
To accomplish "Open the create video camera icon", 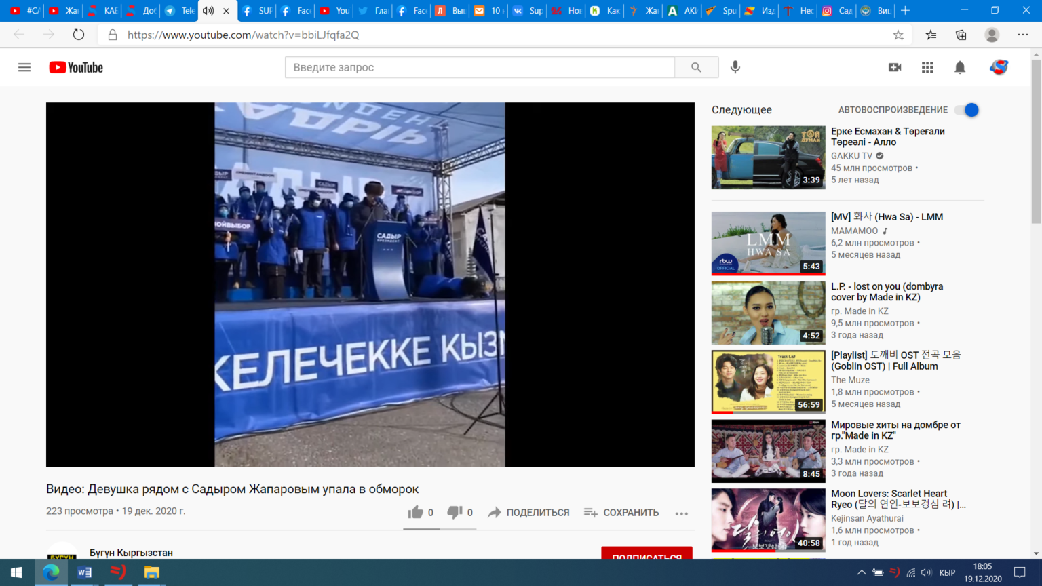I will pos(895,67).
